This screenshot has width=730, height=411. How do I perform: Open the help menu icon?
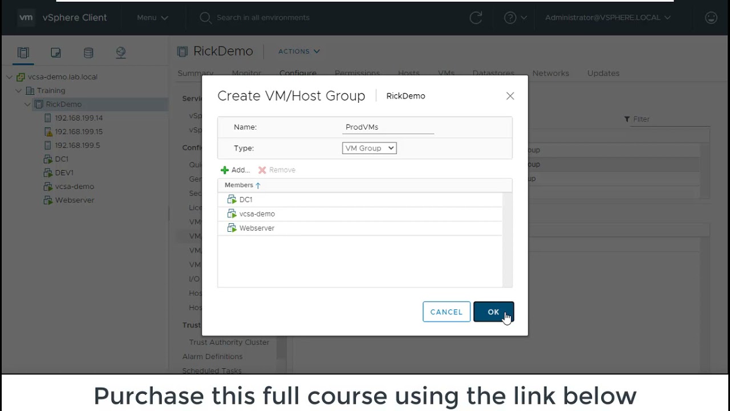(x=515, y=18)
